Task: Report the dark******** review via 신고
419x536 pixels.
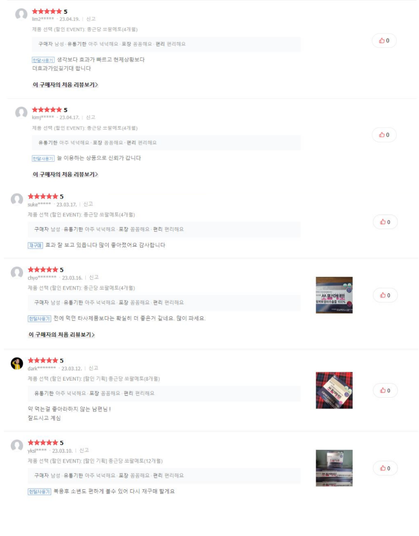Action: pyautogui.click(x=94, y=368)
